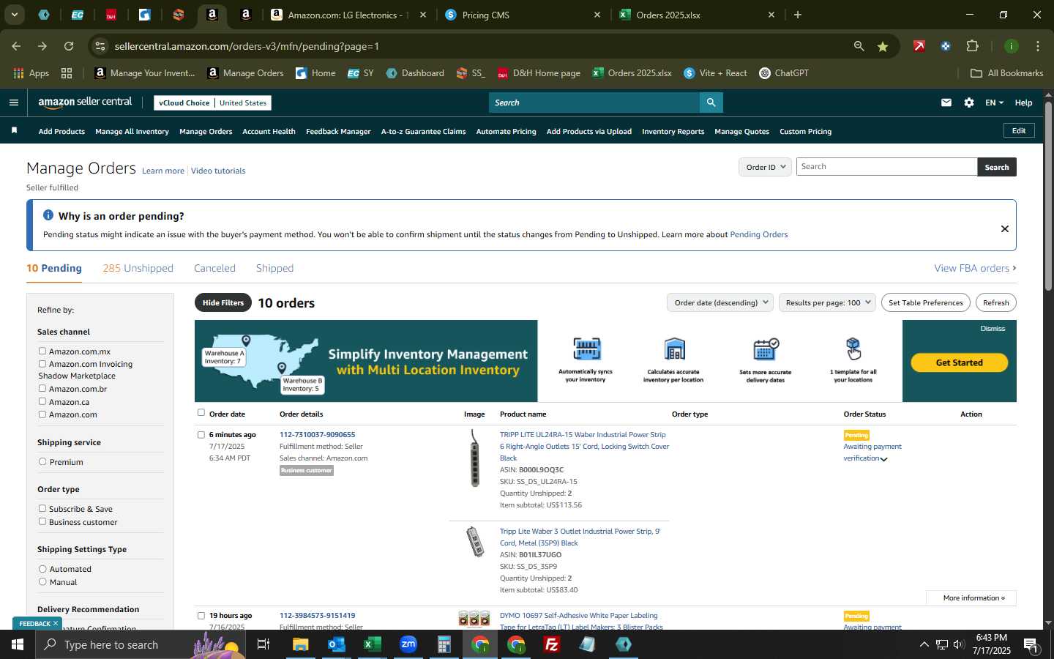Follow the View FBA orders link
This screenshot has height=659, width=1054.
tap(975, 269)
